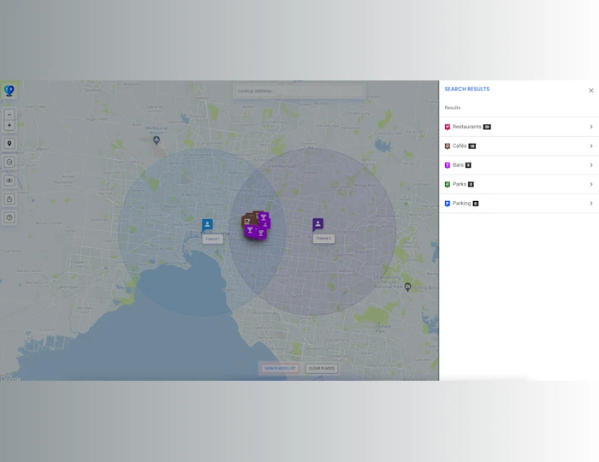Image resolution: width=599 pixels, height=462 pixels.
Task: Zoom out with the minus button
Action: (9, 114)
